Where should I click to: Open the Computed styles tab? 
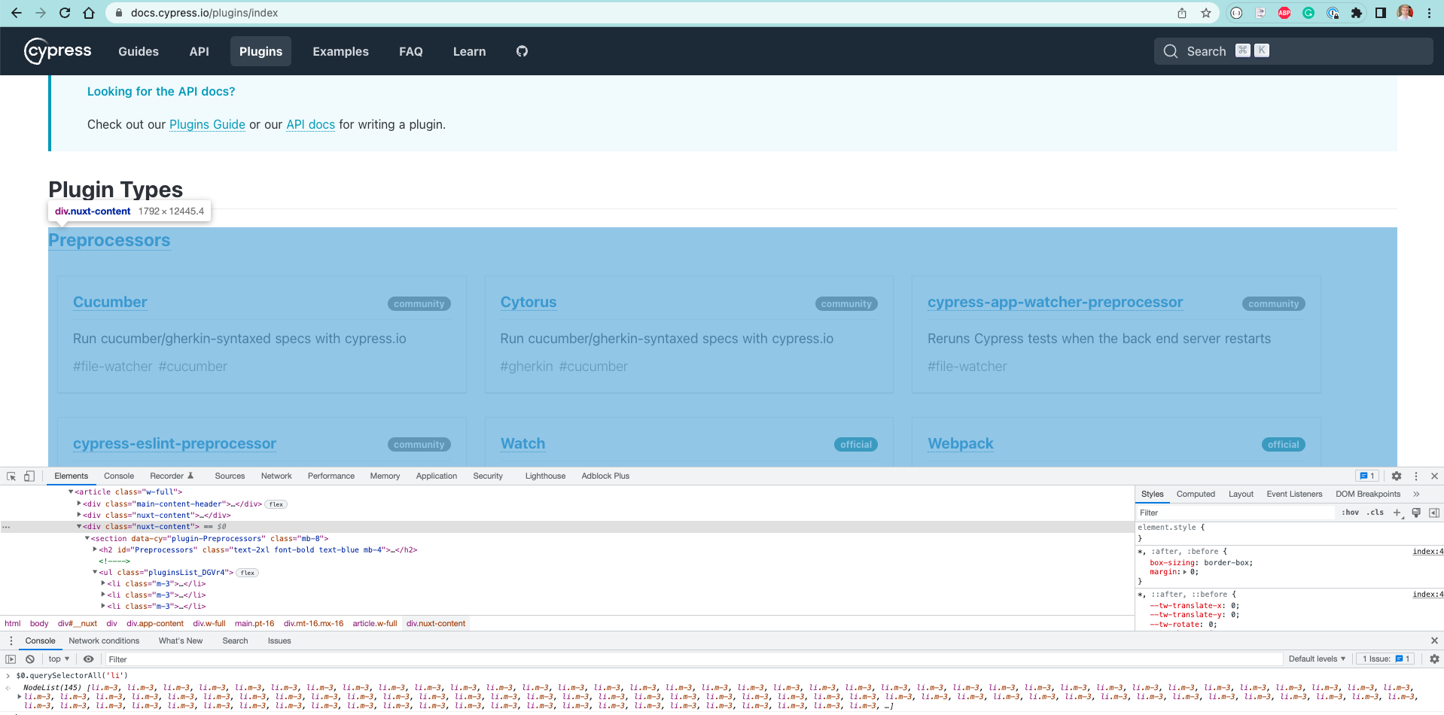coord(1196,494)
